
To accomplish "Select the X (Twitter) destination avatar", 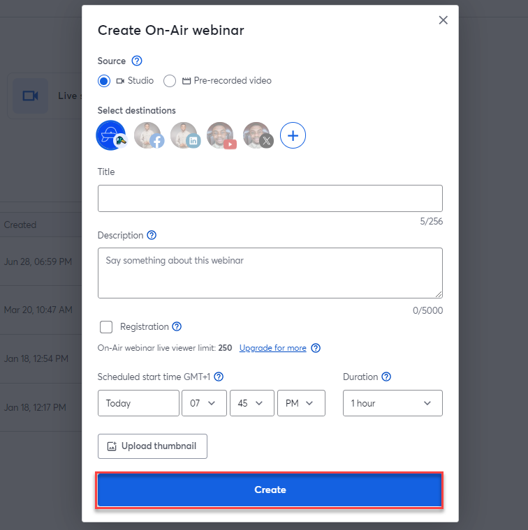I will tap(257, 135).
